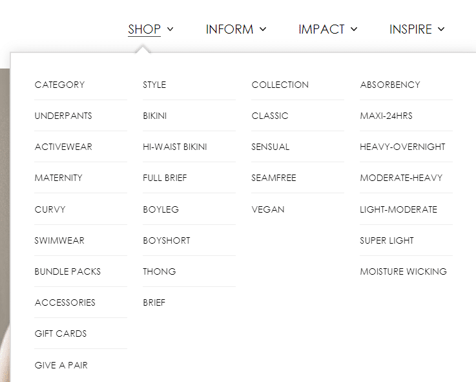The image size is (476, 382).
Task: Choose Moisture Wicking absorbency option
Action: [x=403, y=271]
